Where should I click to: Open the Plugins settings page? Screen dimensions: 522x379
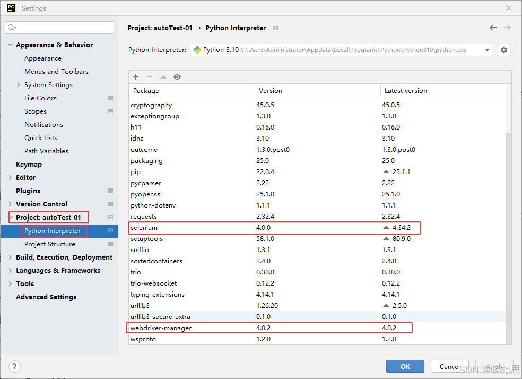point(28,191)
